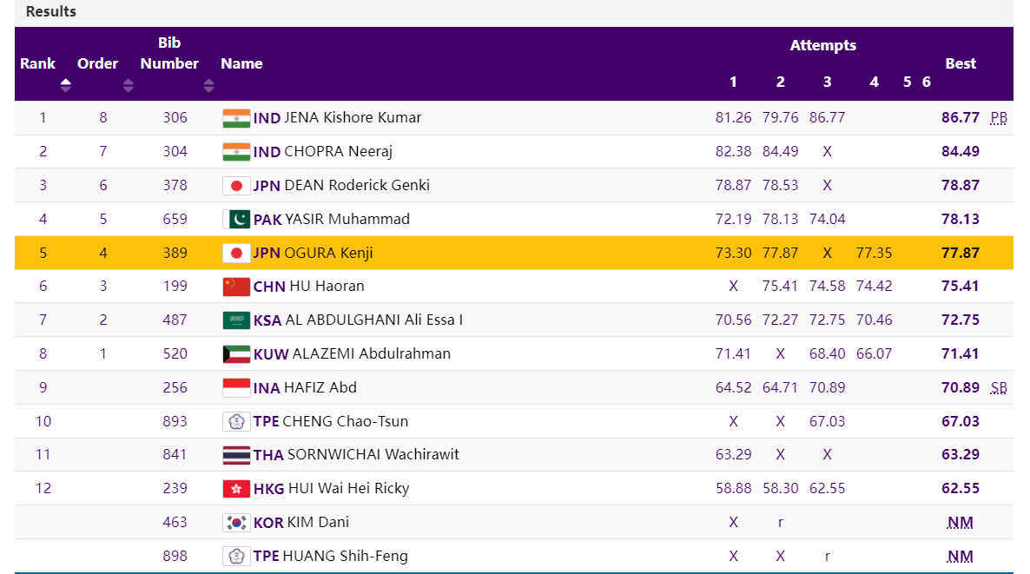Viewport: 1030px width, 574px height.
Task: Sort results by Order column arrows
Action: click(129, 85)
